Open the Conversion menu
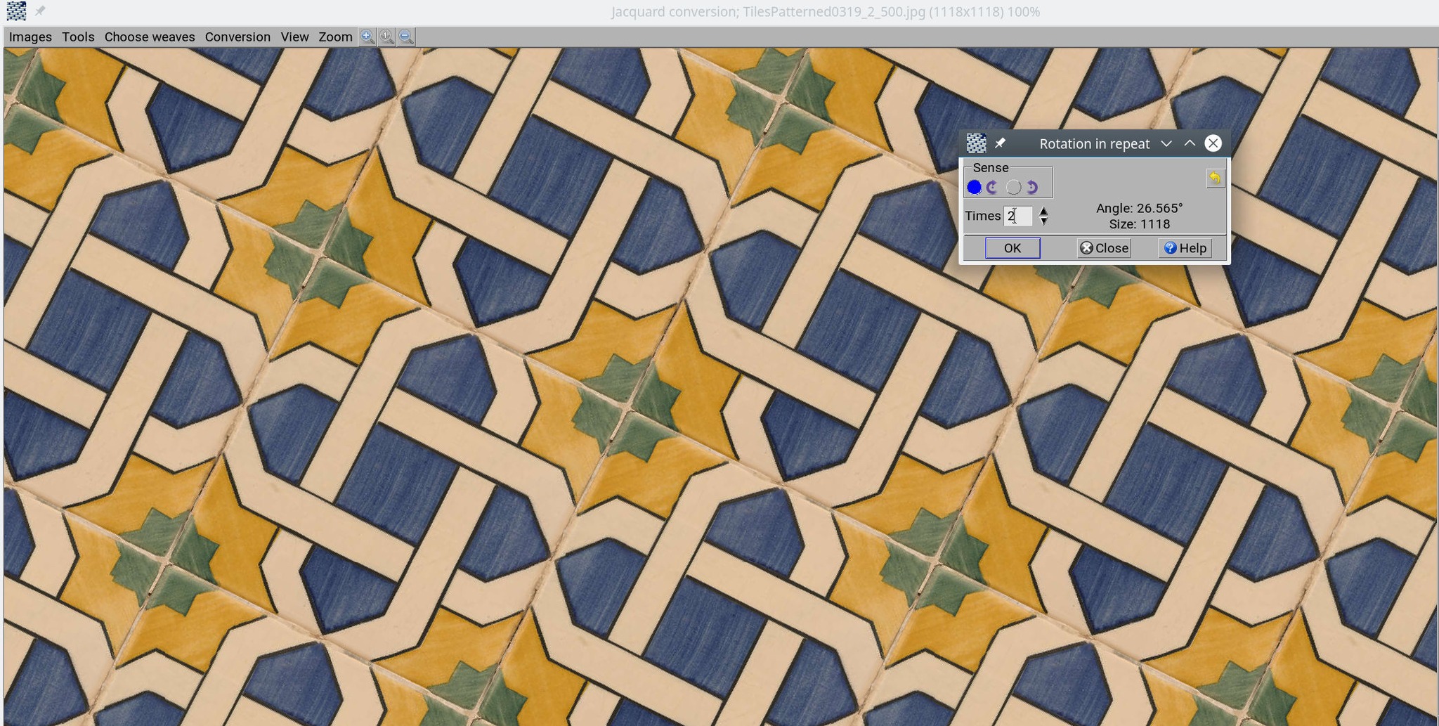Screen dimensions: 1439x726 point(237,37)
